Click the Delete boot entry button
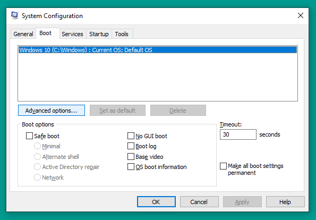 (178, 111)
